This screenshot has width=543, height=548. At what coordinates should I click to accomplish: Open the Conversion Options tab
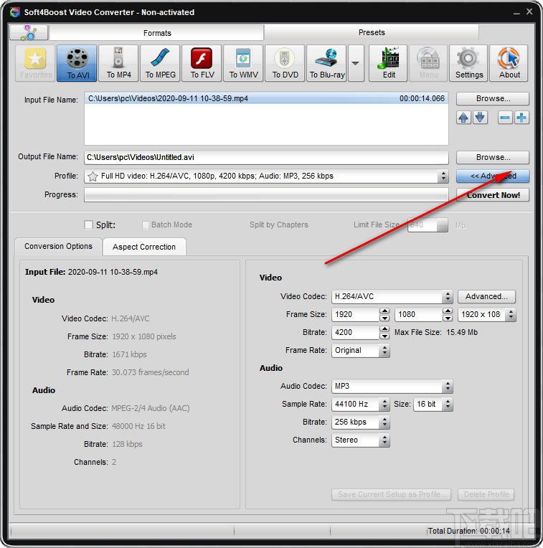coord(58,247)
